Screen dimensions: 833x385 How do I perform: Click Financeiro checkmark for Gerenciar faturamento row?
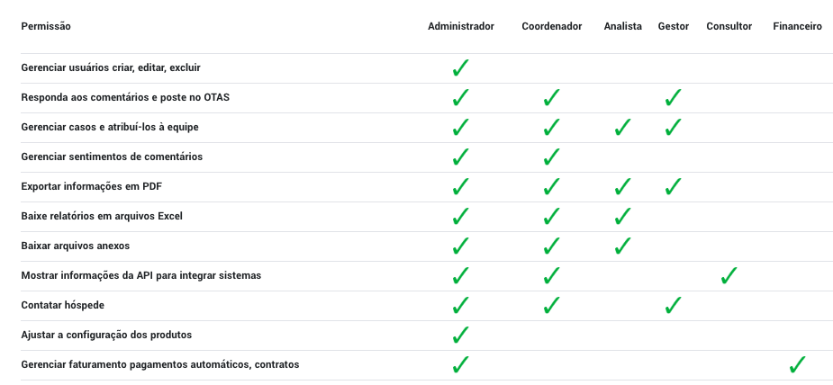tap(797, 365)
